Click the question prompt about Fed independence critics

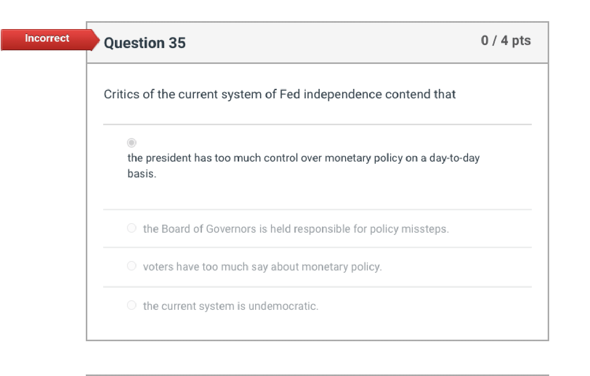click(280, 94)
